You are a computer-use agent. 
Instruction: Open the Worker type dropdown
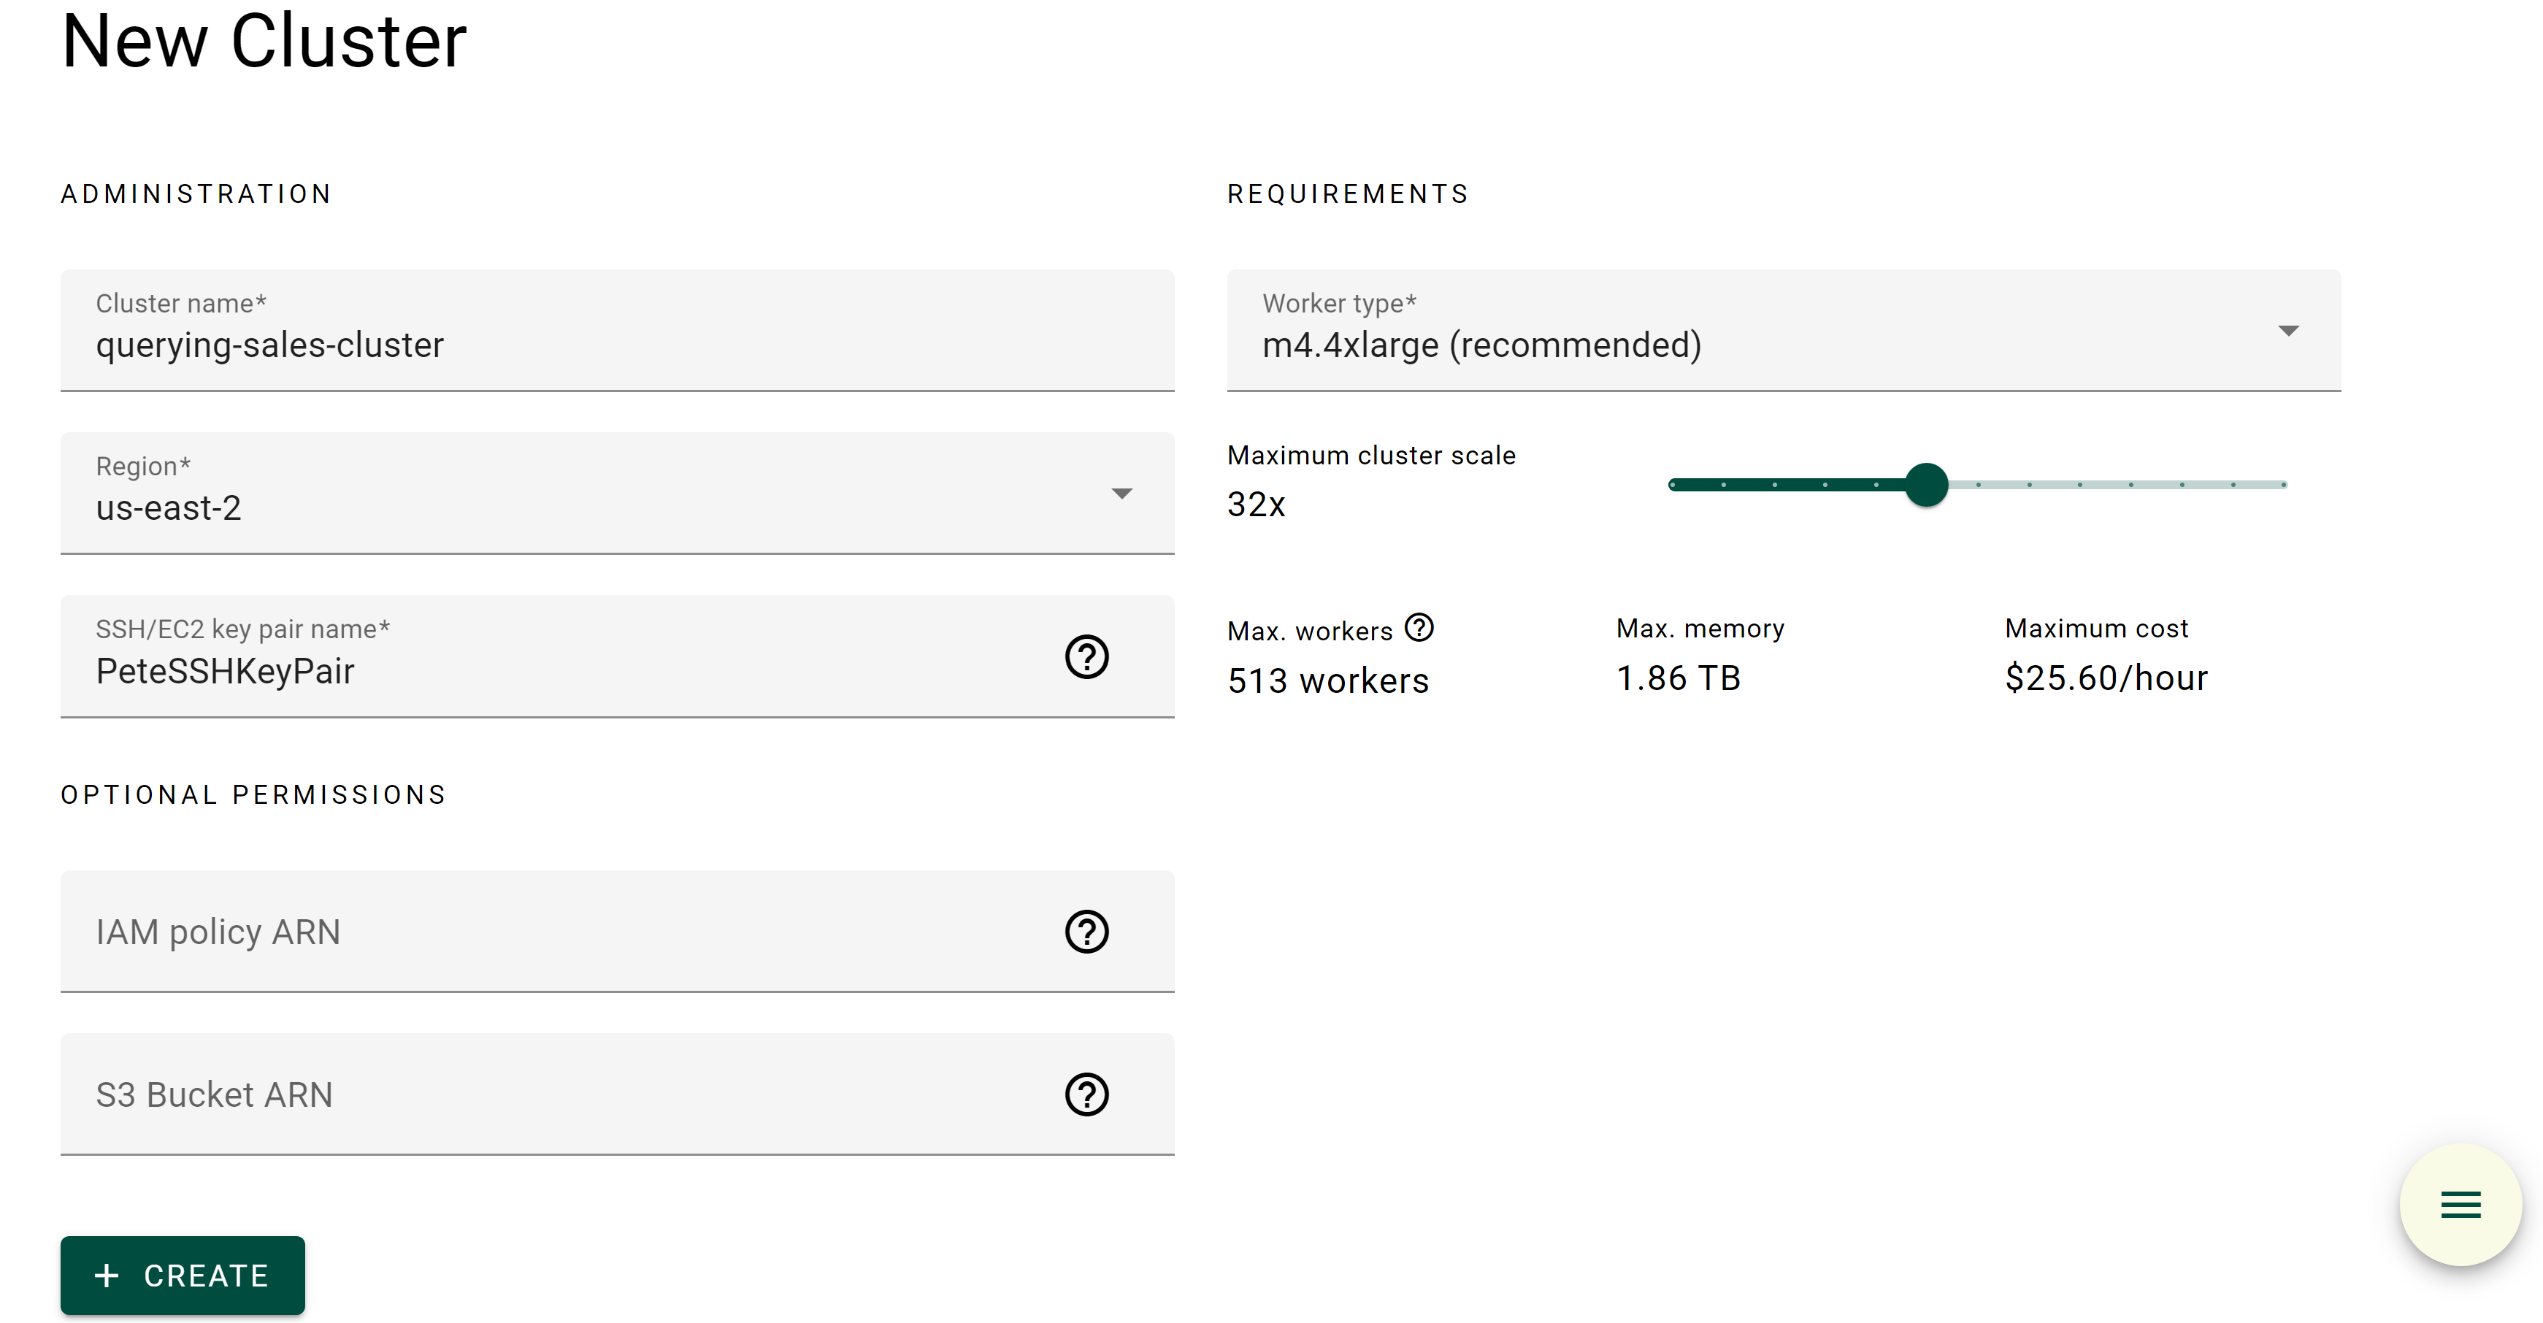tap(2288, 331)
